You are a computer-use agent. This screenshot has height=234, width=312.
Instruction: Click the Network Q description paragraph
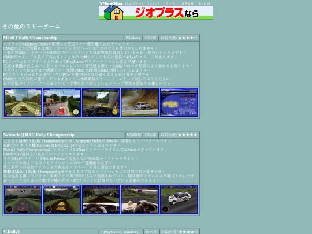(101, 161)
